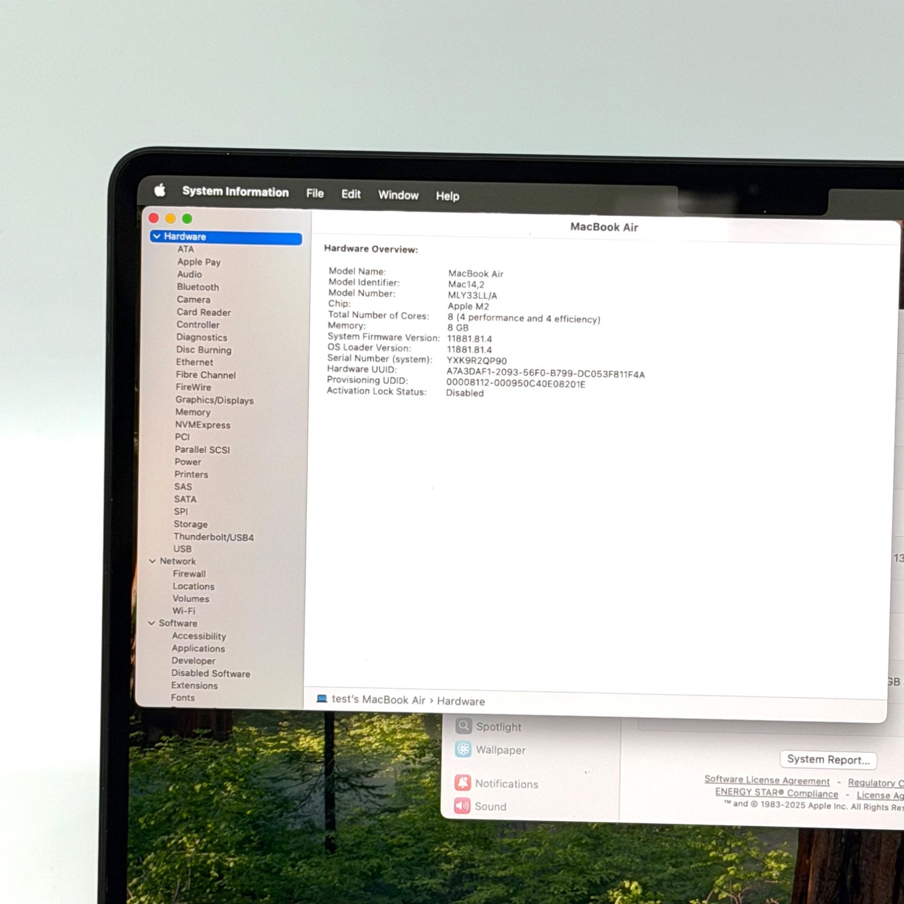Open the Window menu
This screenshot has width=904, height=904.
coord(398,195)
